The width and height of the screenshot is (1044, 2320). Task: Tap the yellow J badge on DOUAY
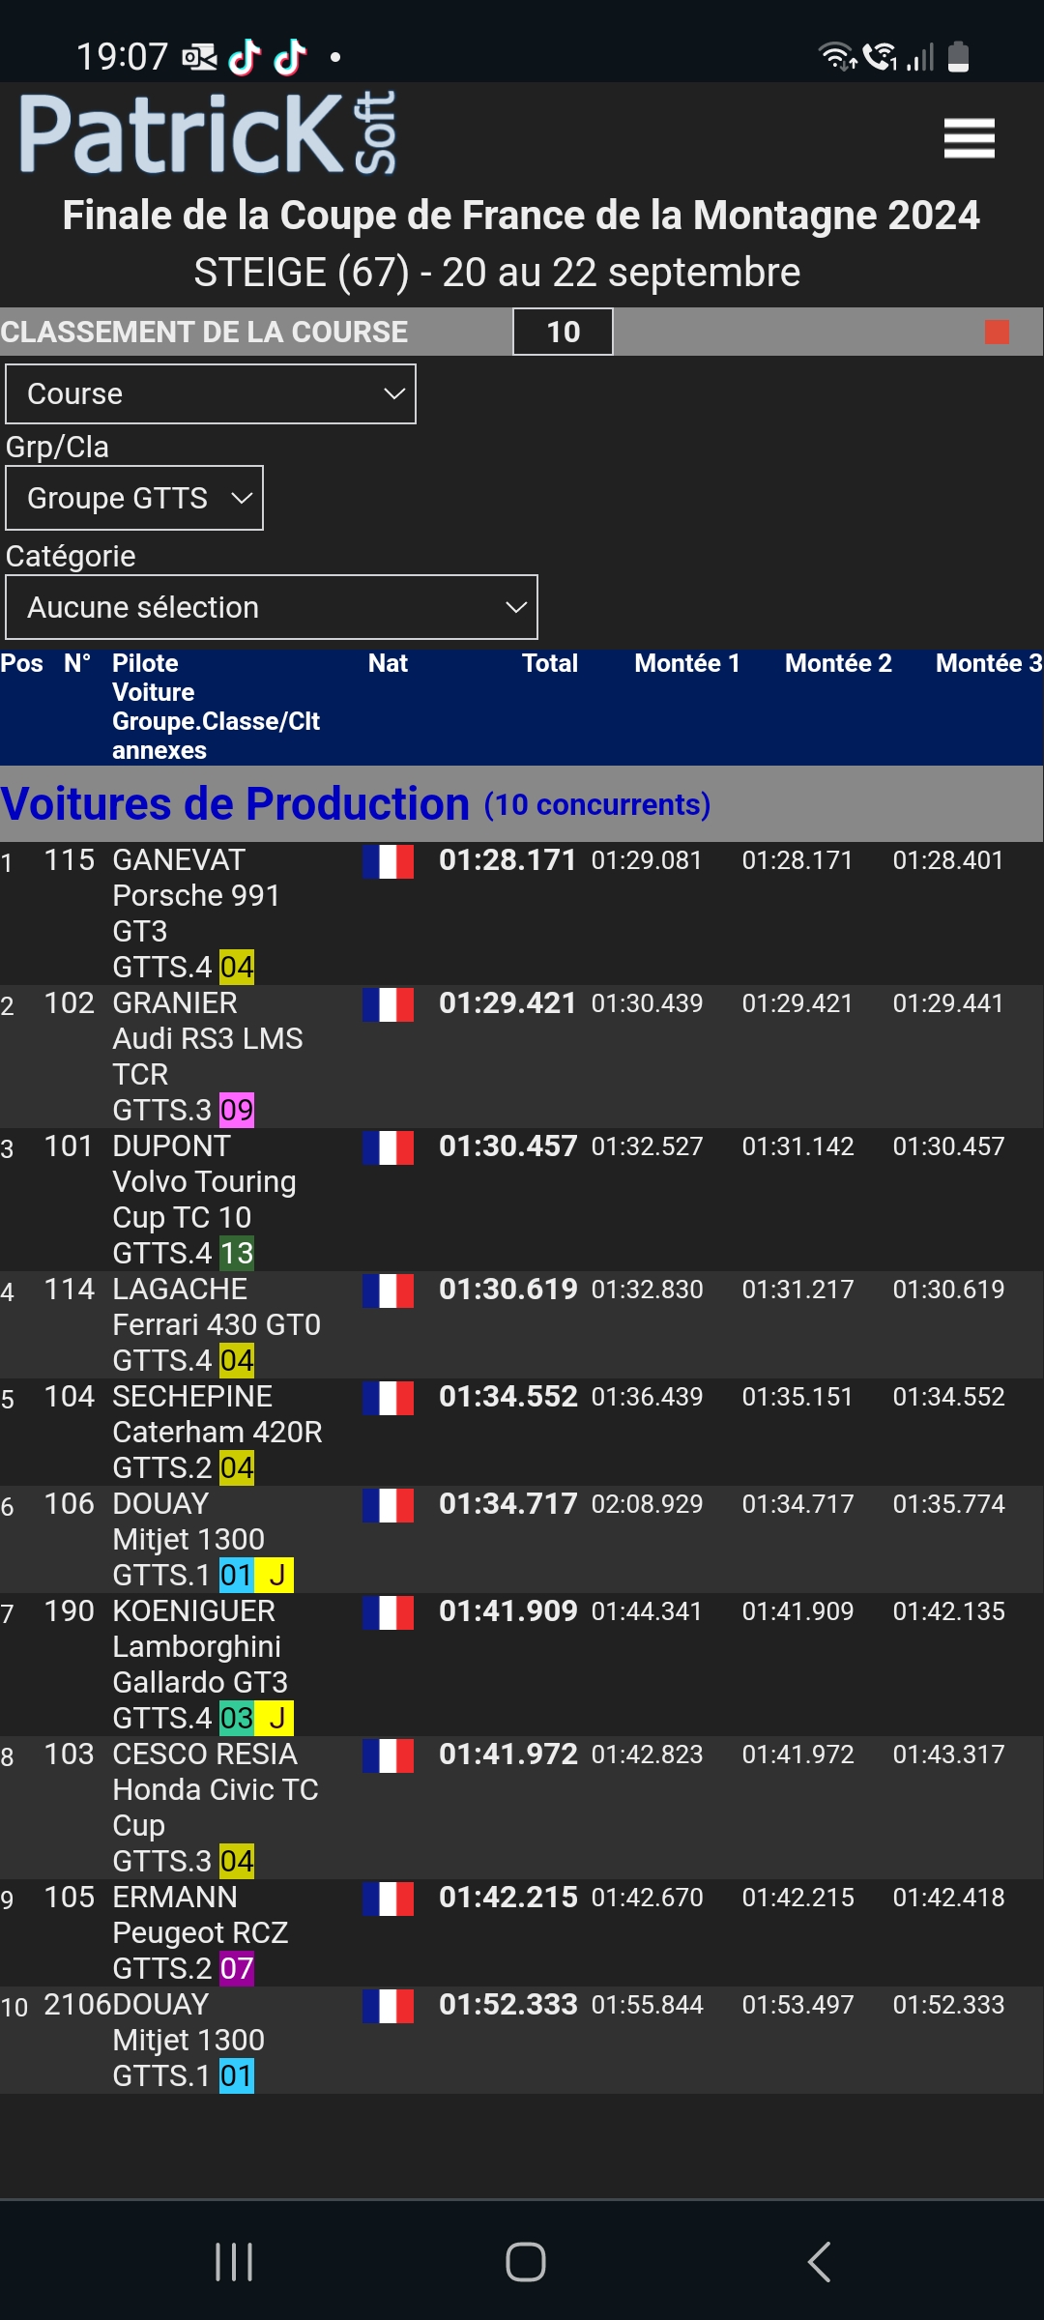pos(275,1576)
